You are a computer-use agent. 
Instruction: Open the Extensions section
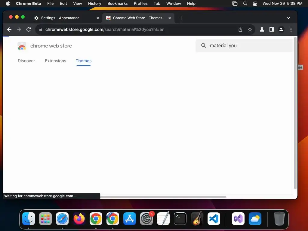tap(55, 61)
